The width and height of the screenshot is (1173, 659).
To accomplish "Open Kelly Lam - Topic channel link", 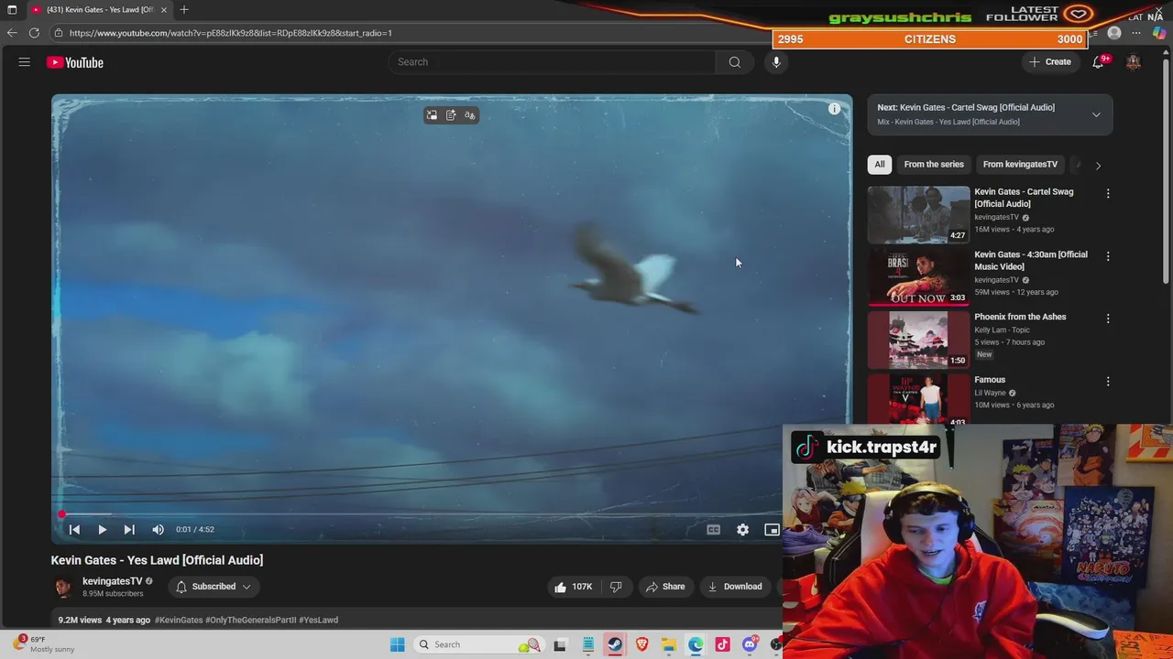I will (1002, 329).
